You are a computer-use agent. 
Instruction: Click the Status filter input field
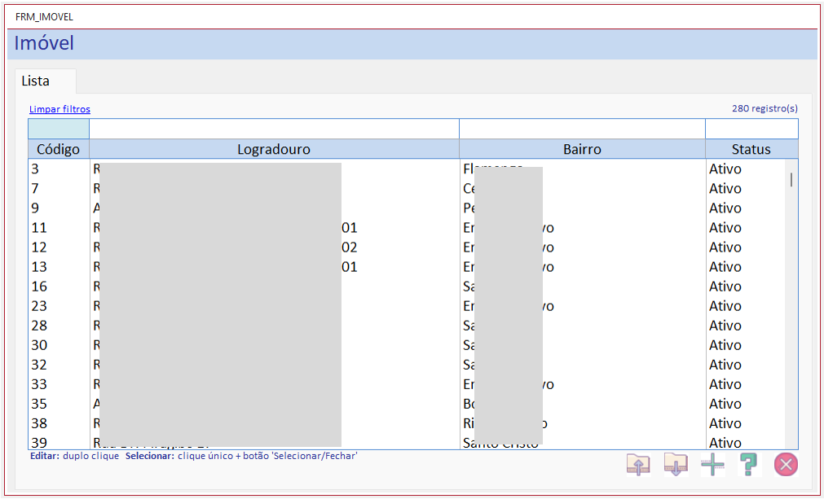(751, 129)
